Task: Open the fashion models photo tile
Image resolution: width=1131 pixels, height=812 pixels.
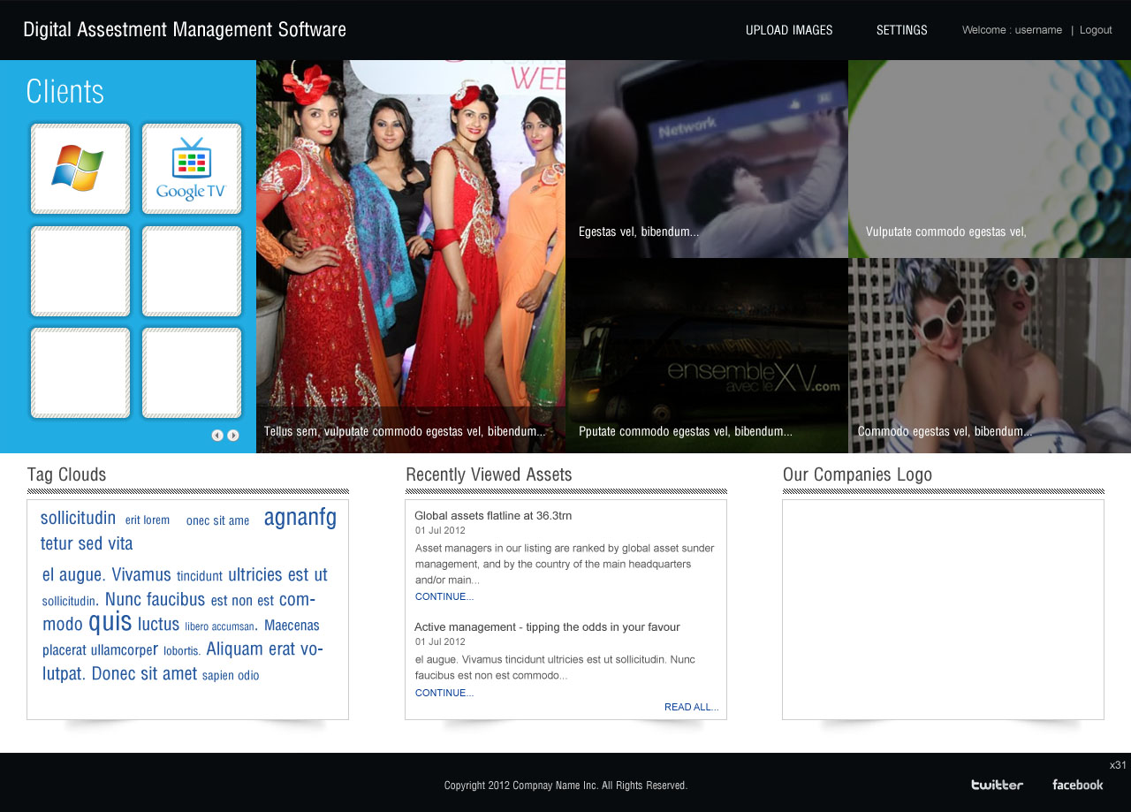Action: (411, 256)
